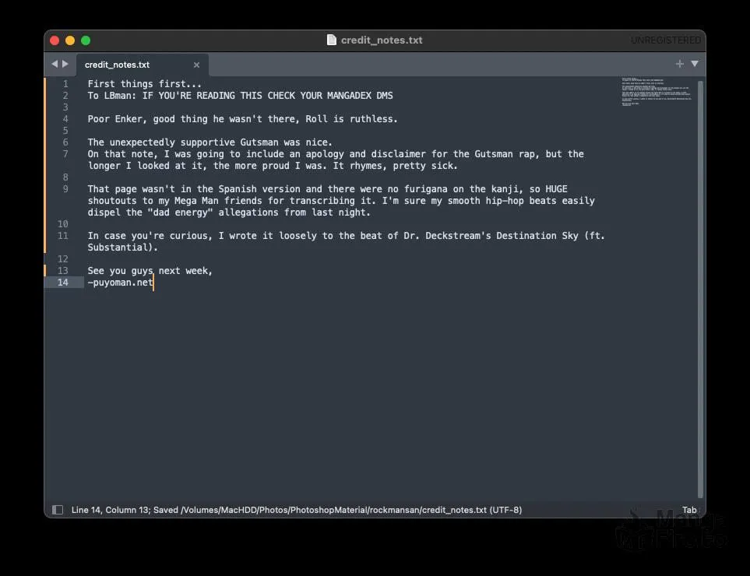
Task: Close the credit_notes.txt tab
Action: 196,65
